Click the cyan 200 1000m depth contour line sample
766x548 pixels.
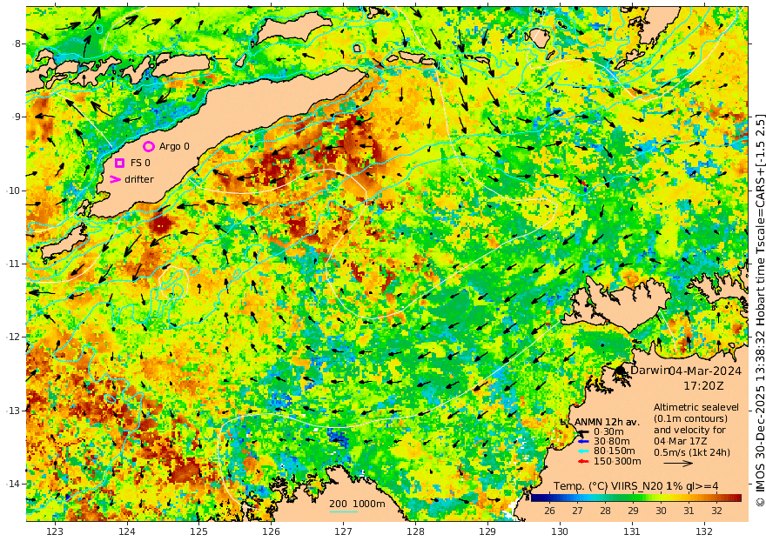pos(344,511)
